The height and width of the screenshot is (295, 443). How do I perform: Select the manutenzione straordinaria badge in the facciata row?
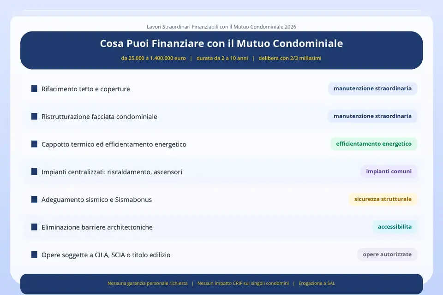(x=372, y=116)
